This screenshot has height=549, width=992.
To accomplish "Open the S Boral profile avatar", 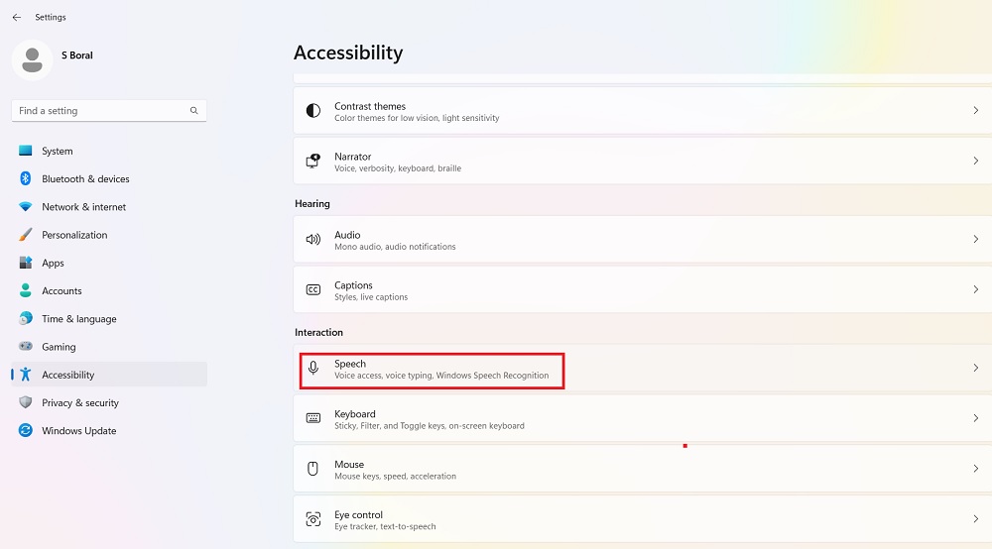I will pos(33,60).
